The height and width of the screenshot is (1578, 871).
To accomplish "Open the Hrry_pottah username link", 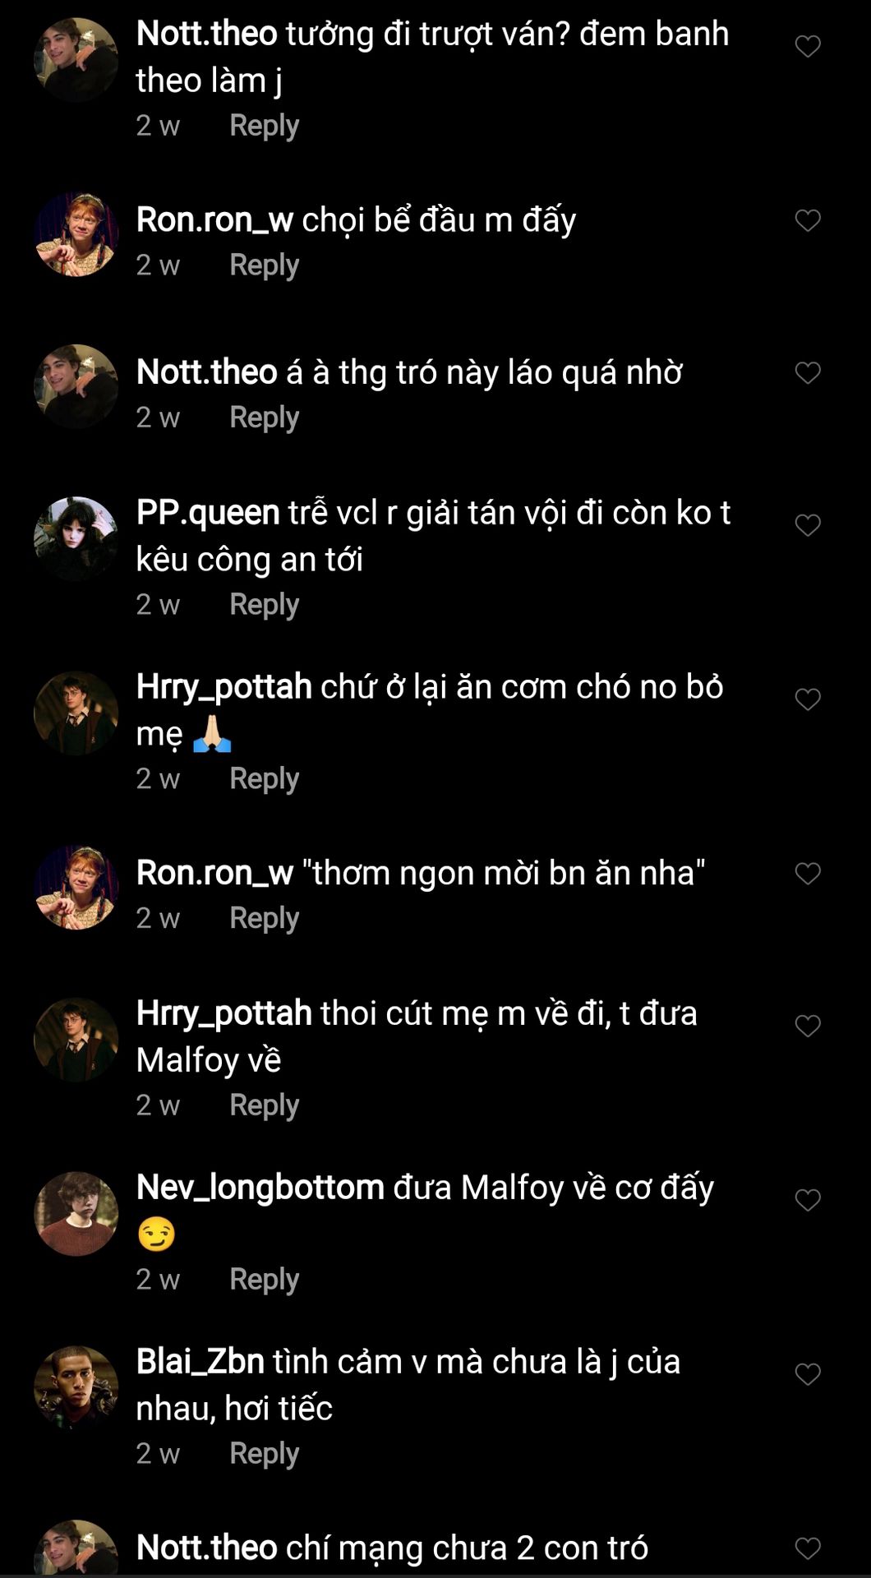I will click(x=224, y=687).
